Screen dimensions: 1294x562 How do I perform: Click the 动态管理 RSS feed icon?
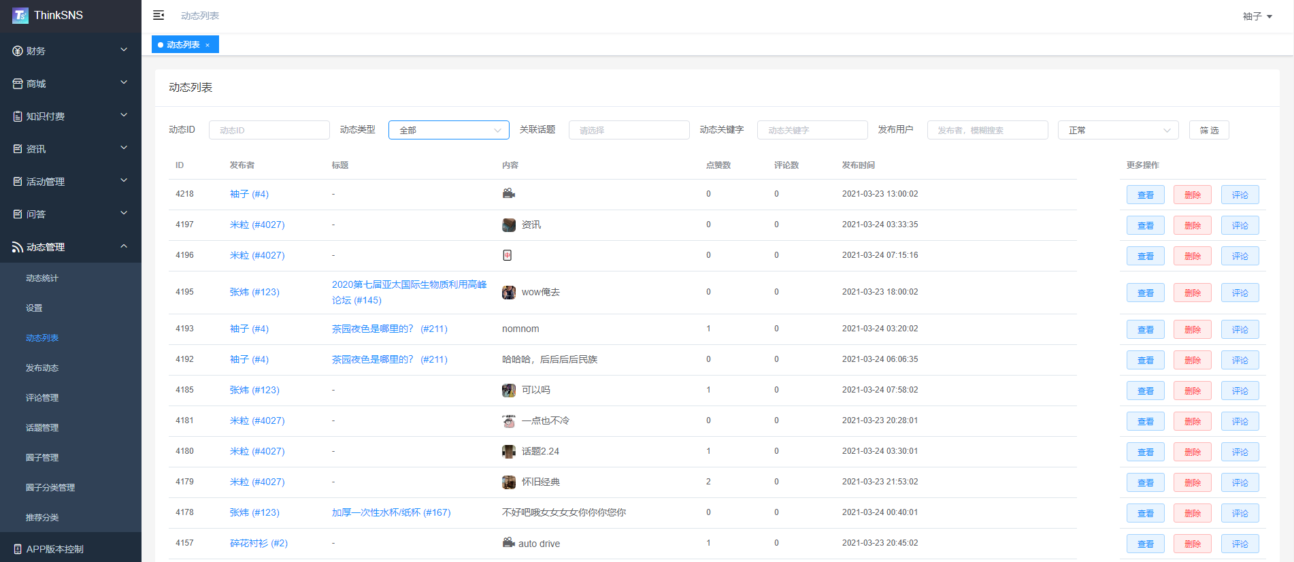(18, 247)
